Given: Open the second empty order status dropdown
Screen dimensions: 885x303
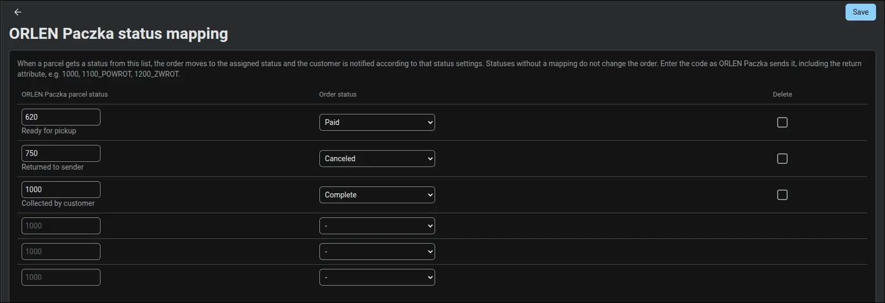Looking at the screenshot, I should pos(377,252).
